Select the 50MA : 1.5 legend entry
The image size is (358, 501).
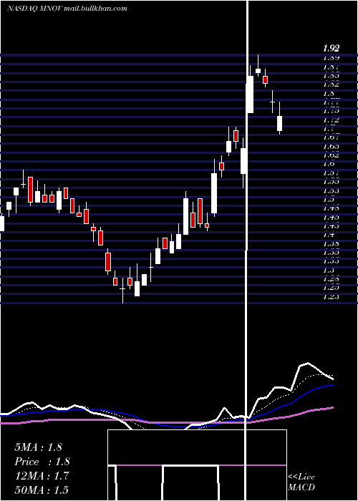tap(42, 490)
